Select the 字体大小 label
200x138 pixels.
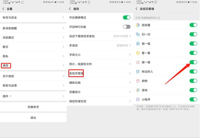pyautogui.click(x=75, y=55)
